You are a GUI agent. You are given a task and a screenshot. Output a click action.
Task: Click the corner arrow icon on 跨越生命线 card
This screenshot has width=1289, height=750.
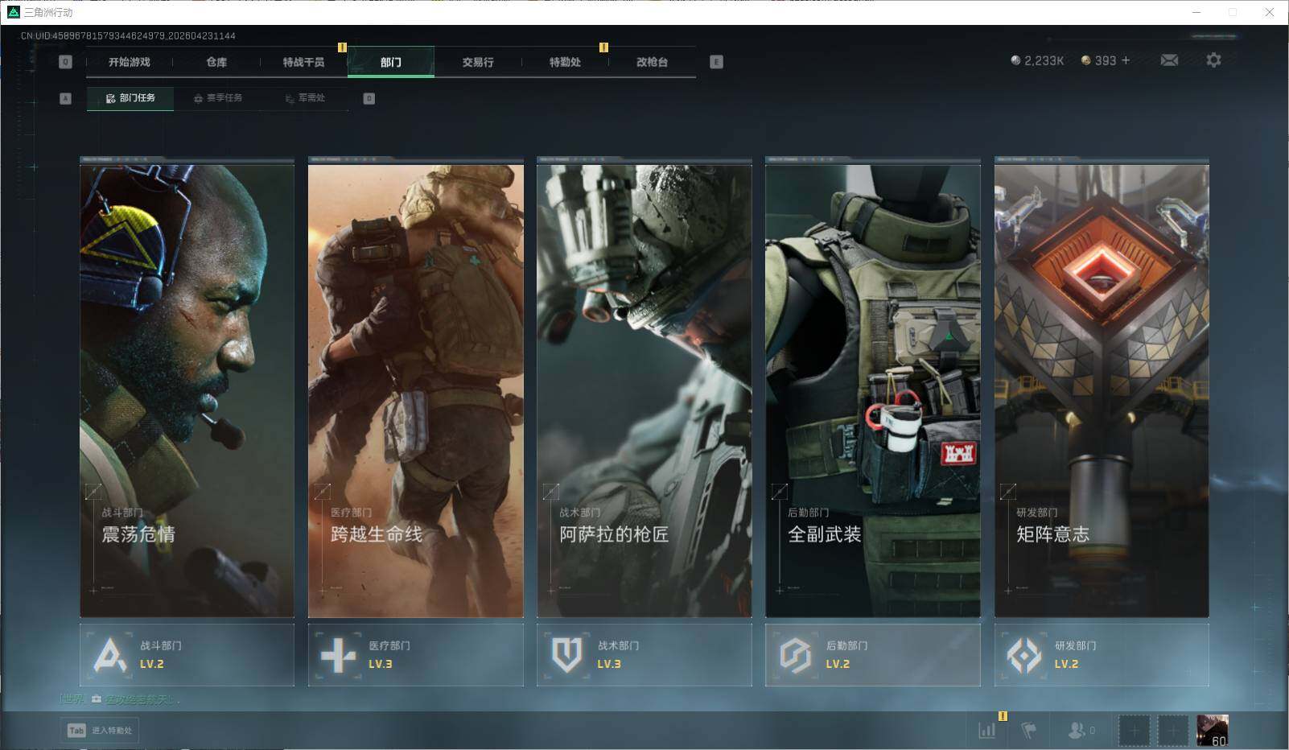point(322,491)
